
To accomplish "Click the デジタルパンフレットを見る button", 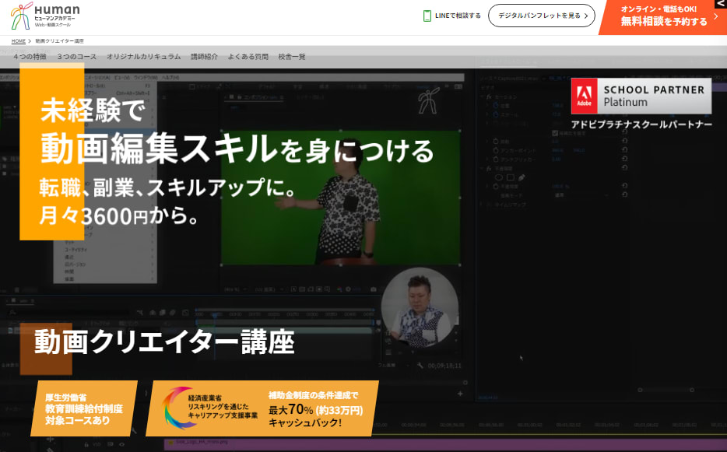I will pyautogui.click(x=542, y=14).
